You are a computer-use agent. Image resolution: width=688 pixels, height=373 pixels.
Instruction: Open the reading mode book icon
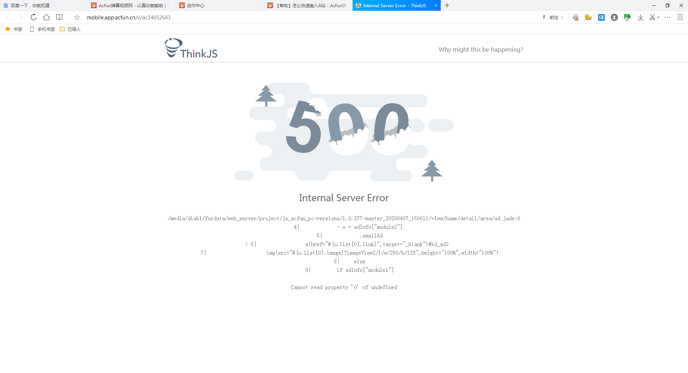tap(59, 17)
